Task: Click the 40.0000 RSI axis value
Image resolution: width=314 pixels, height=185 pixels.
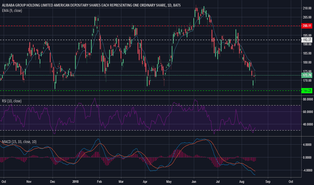Action: (308, 124)
